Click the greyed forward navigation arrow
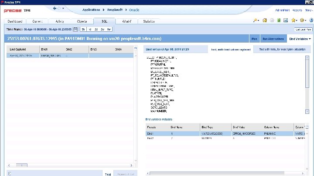Screen dimensions: 314x176 (x=59, y=8)
